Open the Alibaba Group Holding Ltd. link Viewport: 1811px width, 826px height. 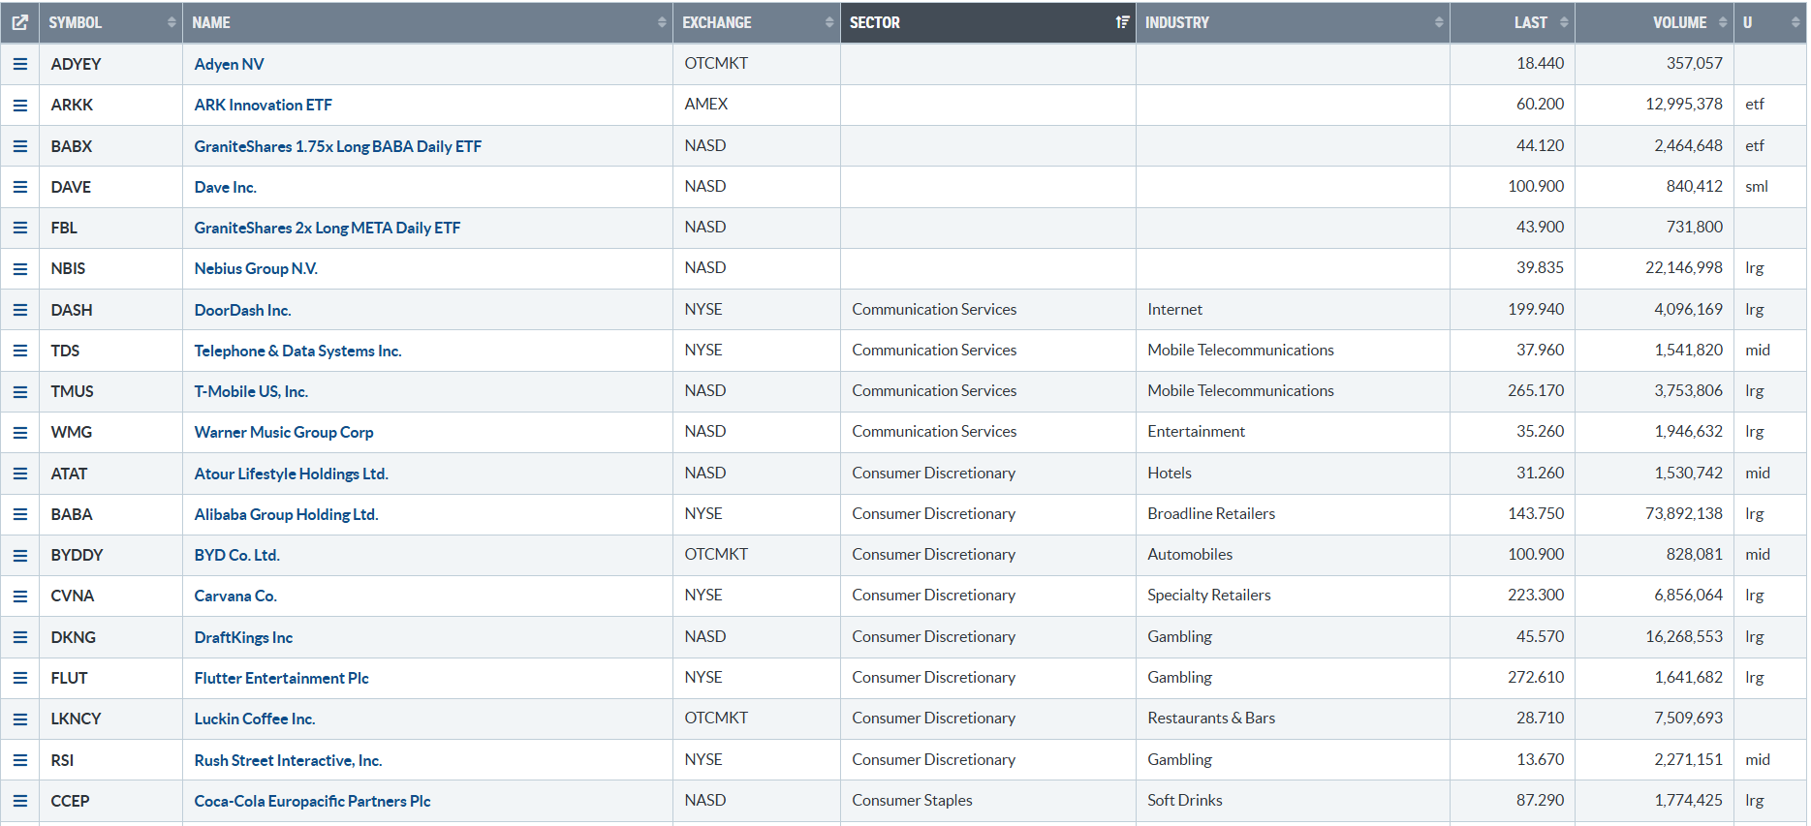(286, 514)
